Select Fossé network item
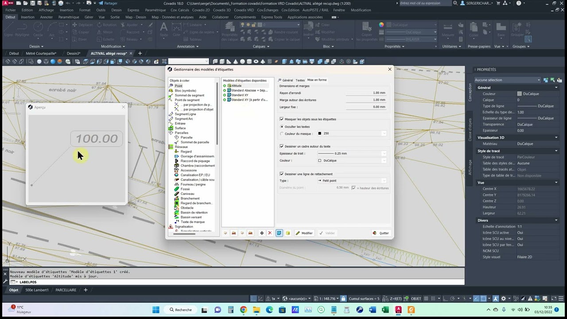 (x=185, y=189)
